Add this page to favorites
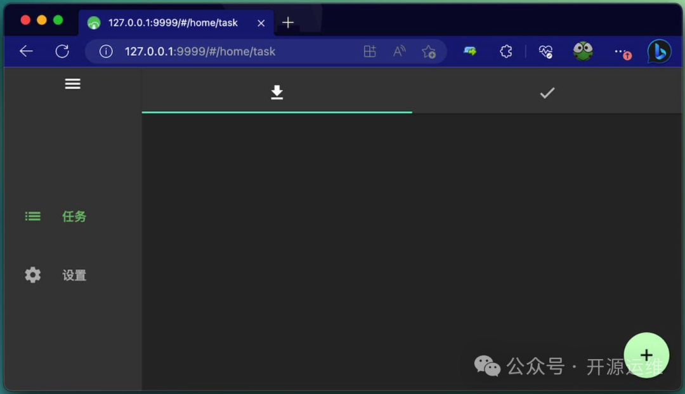 pos(429,51)
